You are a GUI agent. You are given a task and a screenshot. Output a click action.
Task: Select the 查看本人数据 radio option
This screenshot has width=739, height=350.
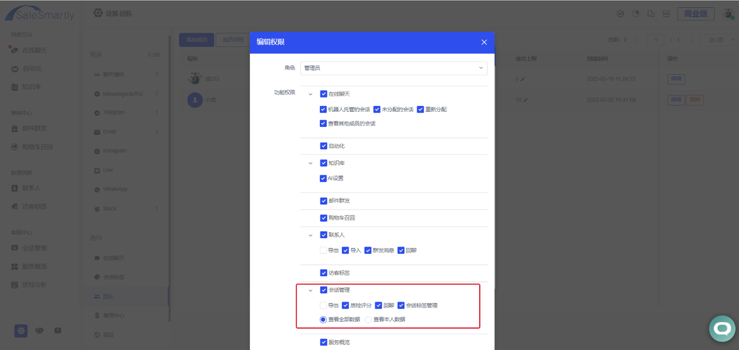pos(368,319)
